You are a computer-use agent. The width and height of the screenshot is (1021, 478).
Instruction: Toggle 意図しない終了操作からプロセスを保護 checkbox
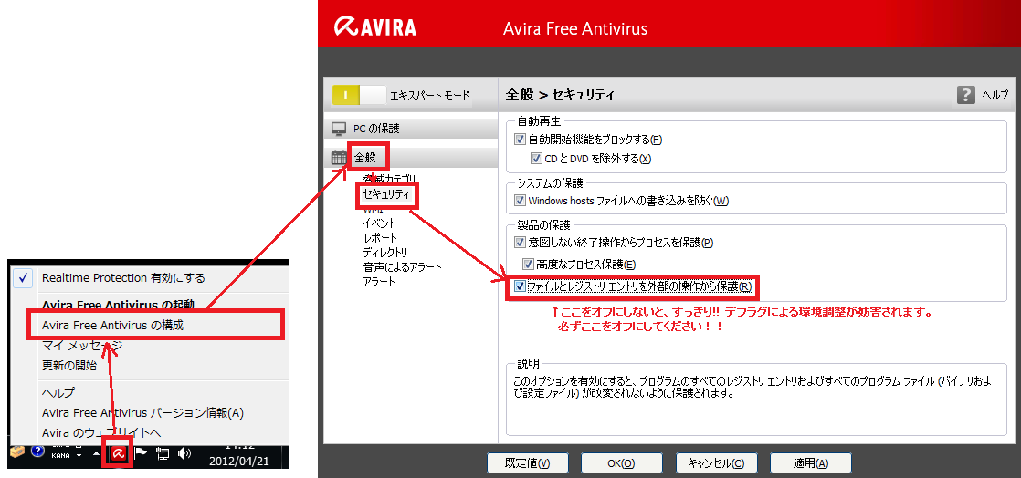pyautogui.click(x=520, y=243)
